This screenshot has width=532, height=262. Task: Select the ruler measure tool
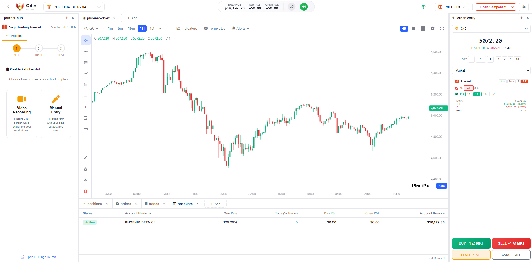[86, 129]
